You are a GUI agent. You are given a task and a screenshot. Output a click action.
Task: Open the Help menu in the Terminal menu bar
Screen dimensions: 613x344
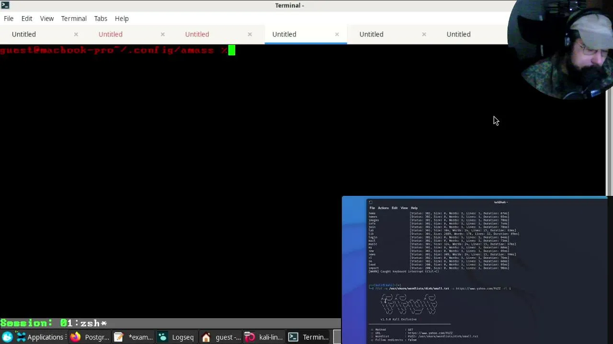click(122, 18)
